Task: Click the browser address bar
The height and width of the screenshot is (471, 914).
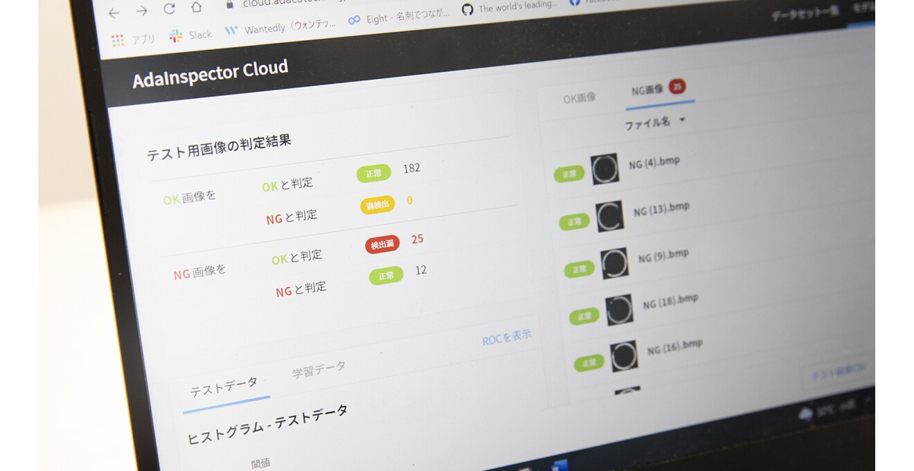Action: click(291, 5)
